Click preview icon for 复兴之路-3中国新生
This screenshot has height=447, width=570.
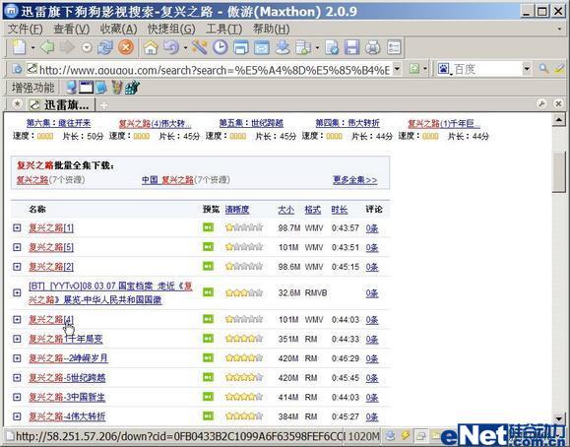coord(209,397)
